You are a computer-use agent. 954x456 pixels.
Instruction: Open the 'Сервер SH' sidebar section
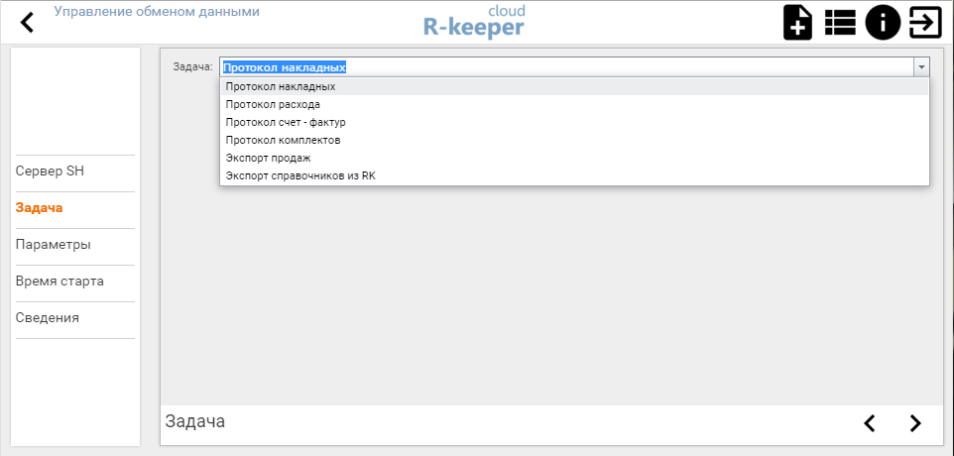[x=51, y=171]
